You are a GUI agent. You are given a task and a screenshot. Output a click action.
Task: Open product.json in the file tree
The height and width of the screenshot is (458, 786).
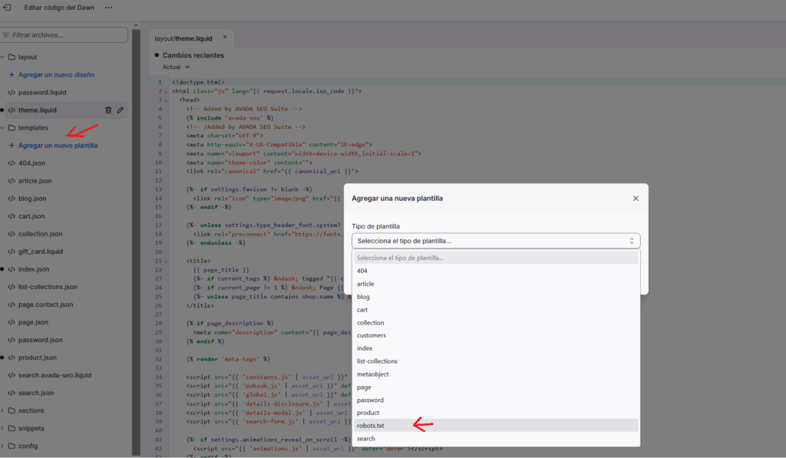point(37,358)
